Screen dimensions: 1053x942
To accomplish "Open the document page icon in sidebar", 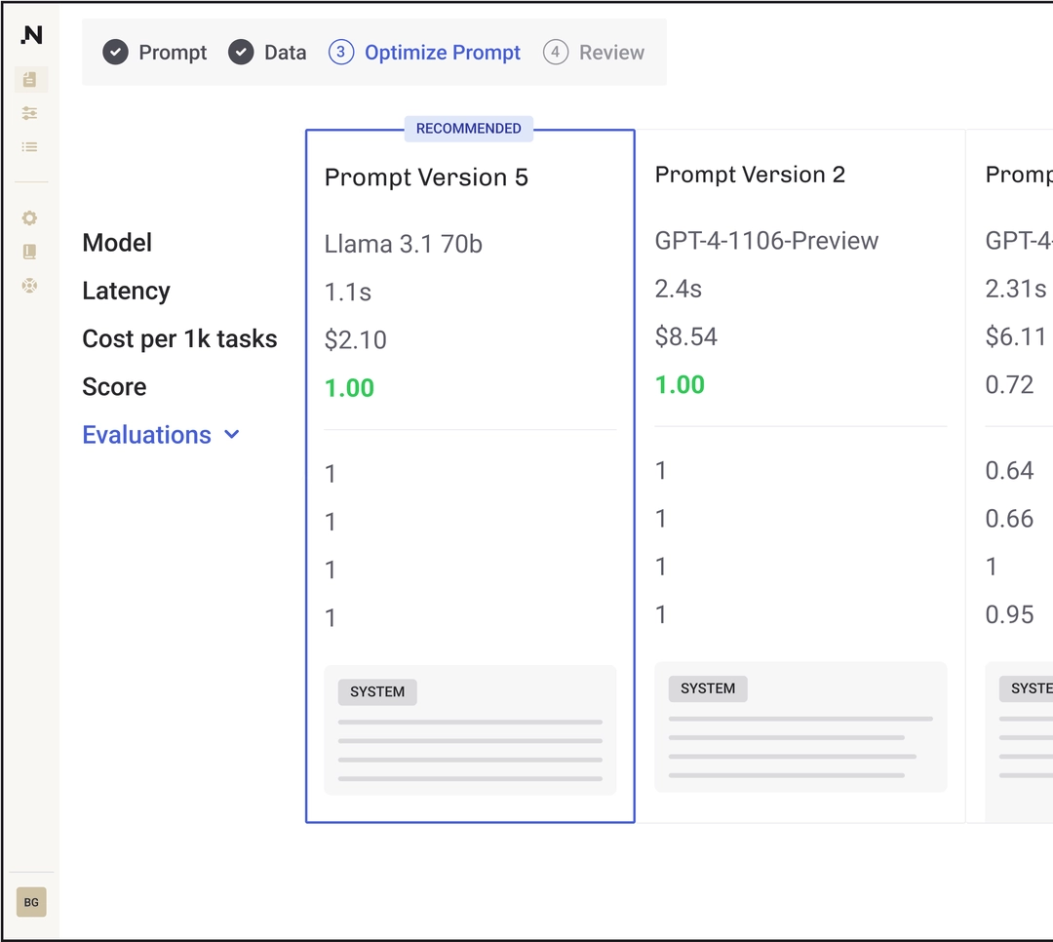I will [x=30, y=80].
